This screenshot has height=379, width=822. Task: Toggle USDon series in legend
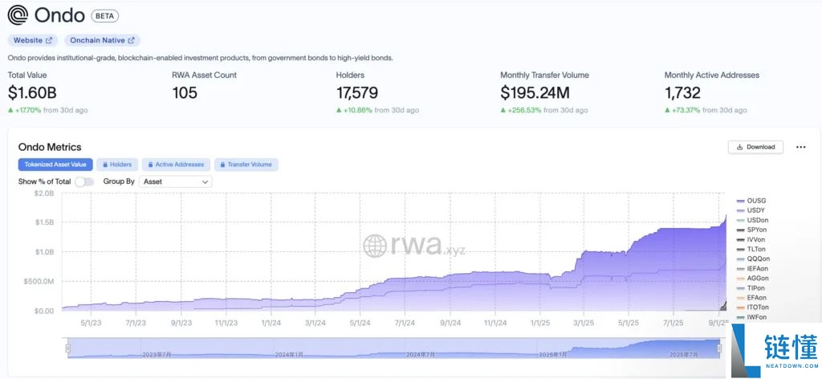[752, 220]
